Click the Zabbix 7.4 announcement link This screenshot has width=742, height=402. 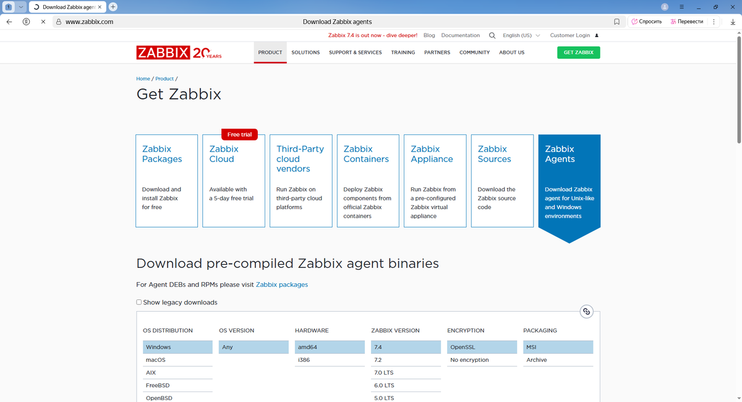373,35
